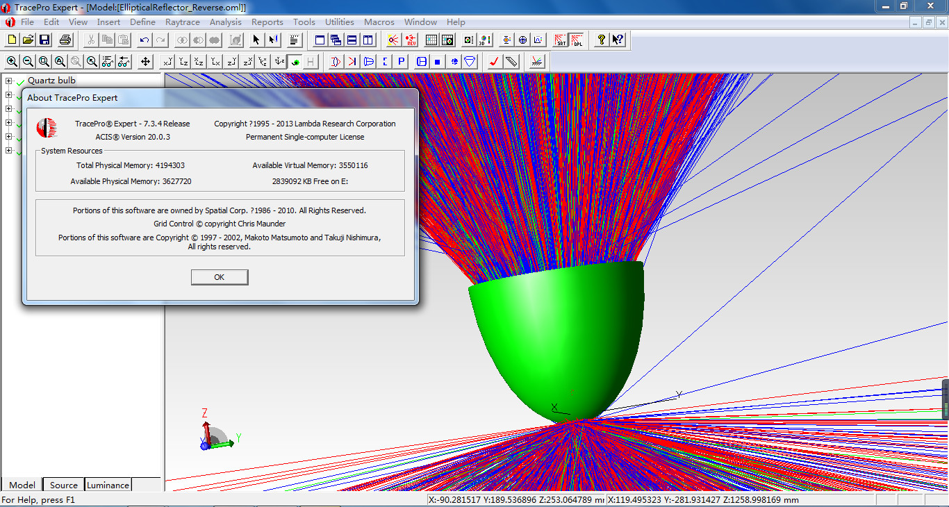Open the Raytrace menu
Viewport: 949px width, 507px height.
pyautogui.click(x=183, y=22)
